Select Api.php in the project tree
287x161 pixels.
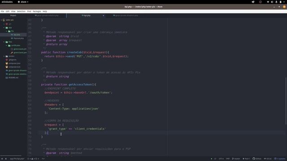17,35
